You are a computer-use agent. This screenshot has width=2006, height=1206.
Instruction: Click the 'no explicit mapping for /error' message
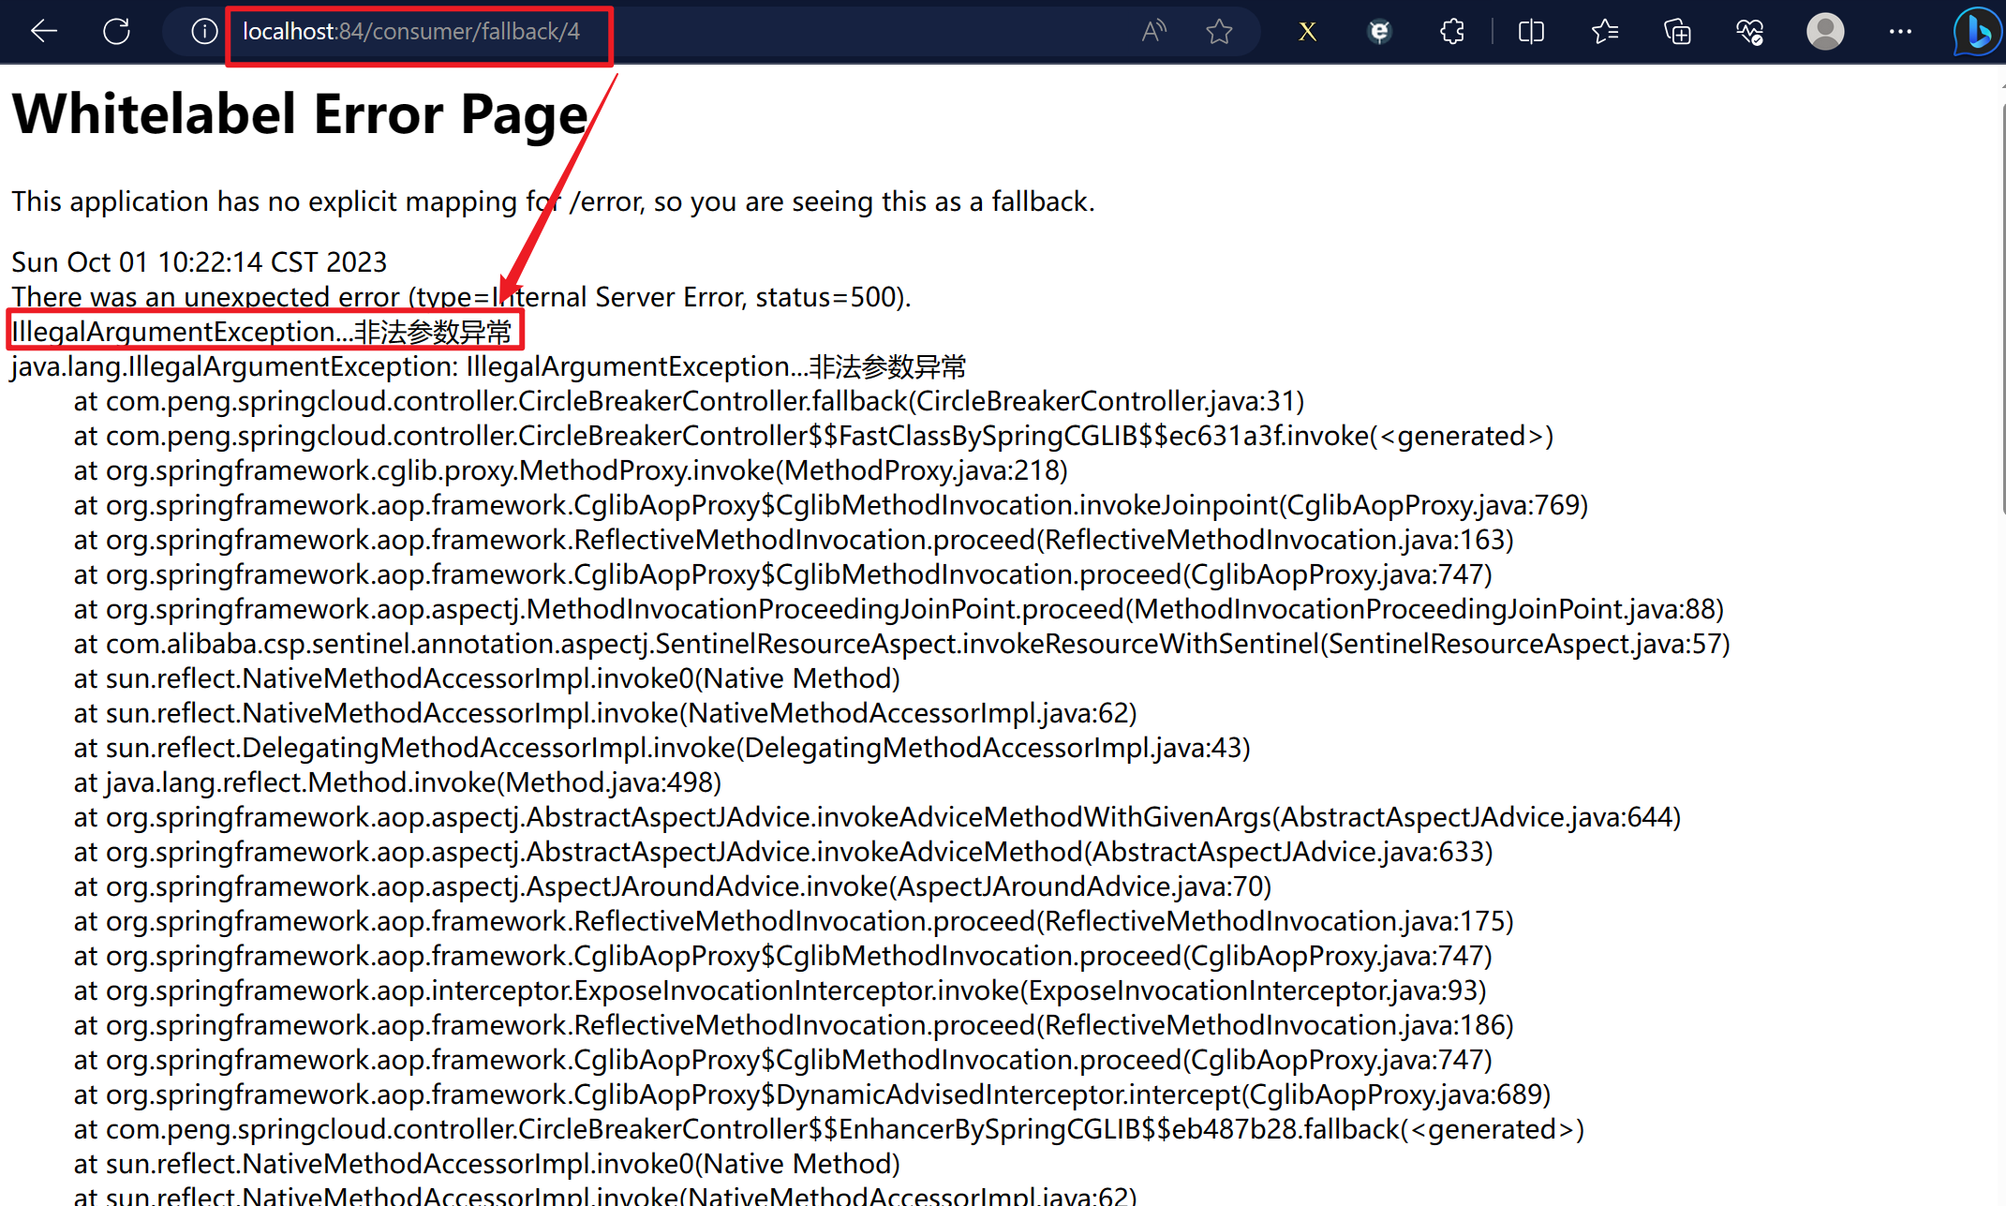click(x=553, y=201)
